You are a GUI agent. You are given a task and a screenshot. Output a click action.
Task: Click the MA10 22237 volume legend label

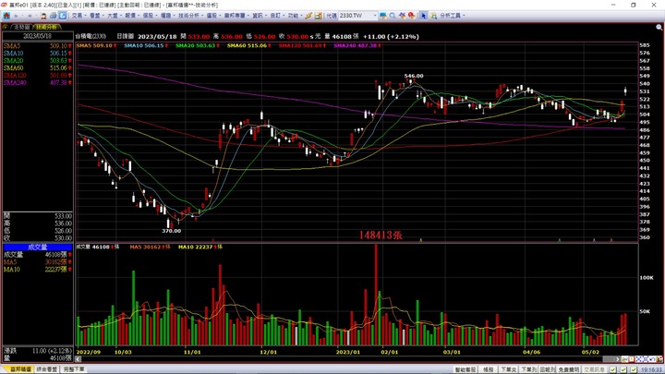point(200,247)
